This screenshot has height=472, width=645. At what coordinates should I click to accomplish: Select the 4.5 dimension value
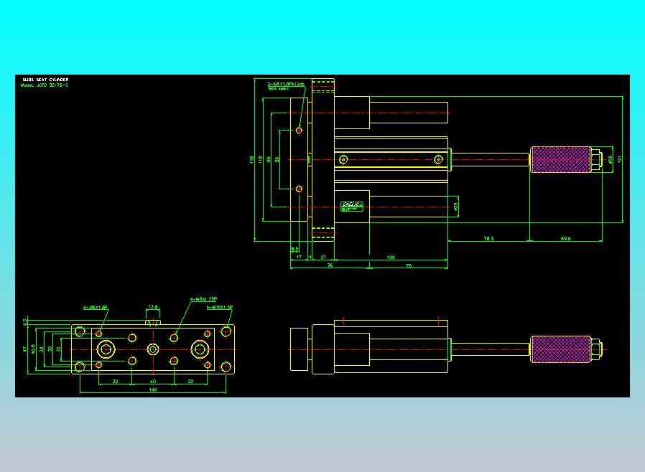pyautogui.click(x=25, y=321)
